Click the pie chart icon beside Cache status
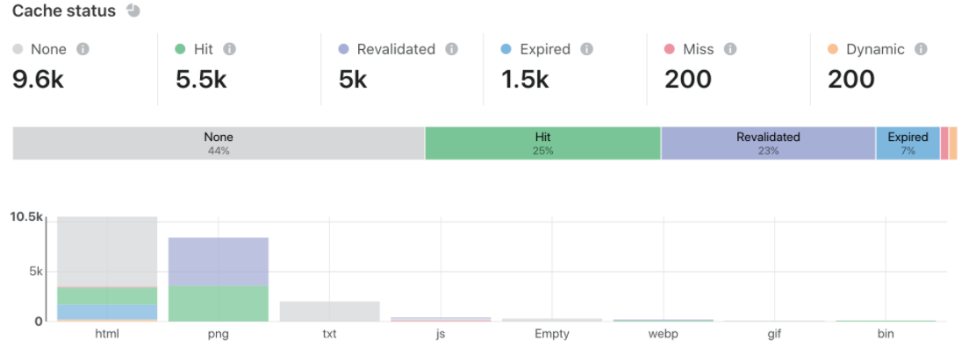The width and height of the screenshot is (976, 361). coord(133,11)
